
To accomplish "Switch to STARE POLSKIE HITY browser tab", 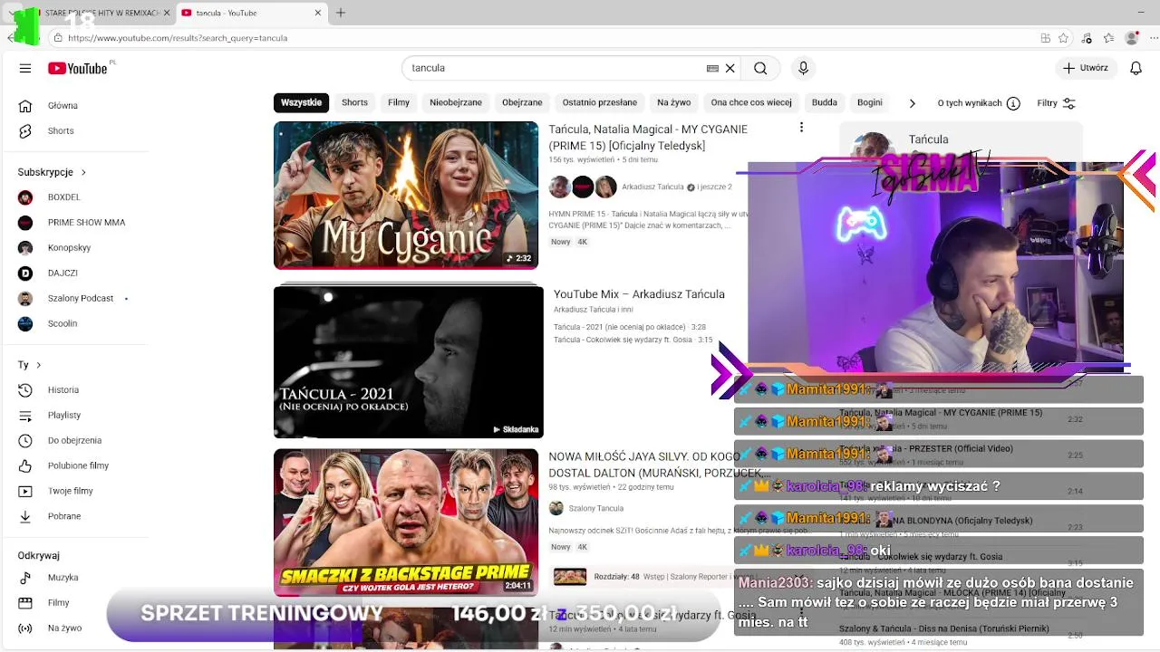I will [x=101, y=13].
